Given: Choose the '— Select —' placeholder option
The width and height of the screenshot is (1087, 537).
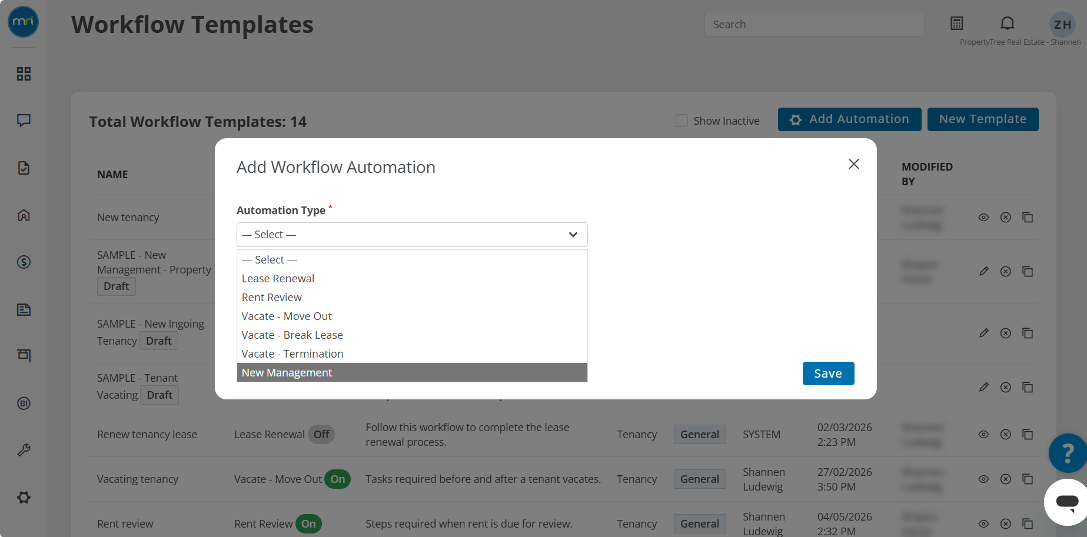Looking at the screenshot, I should [x=412, y=260].
